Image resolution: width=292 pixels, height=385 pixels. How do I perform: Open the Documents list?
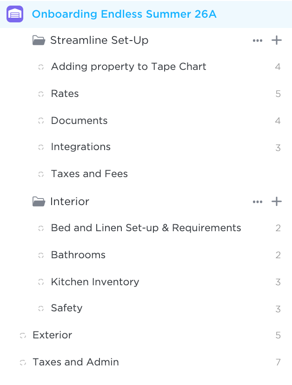pos(79,121)
